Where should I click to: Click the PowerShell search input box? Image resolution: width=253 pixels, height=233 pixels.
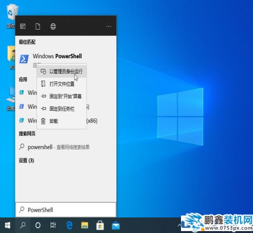66,210
